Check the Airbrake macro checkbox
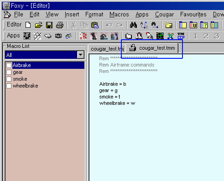 tap(9, 65)
